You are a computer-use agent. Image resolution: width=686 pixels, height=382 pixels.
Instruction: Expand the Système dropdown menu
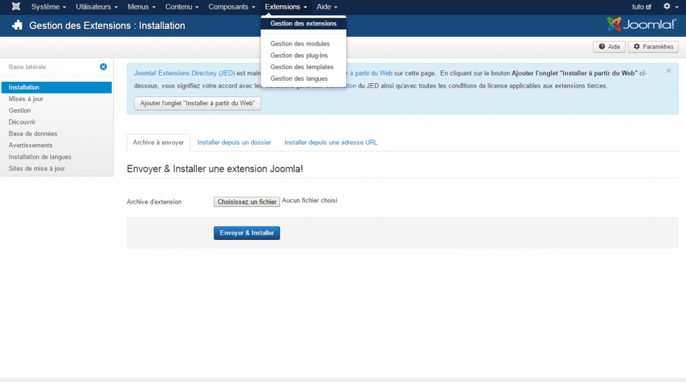click(x=48, y=7)
